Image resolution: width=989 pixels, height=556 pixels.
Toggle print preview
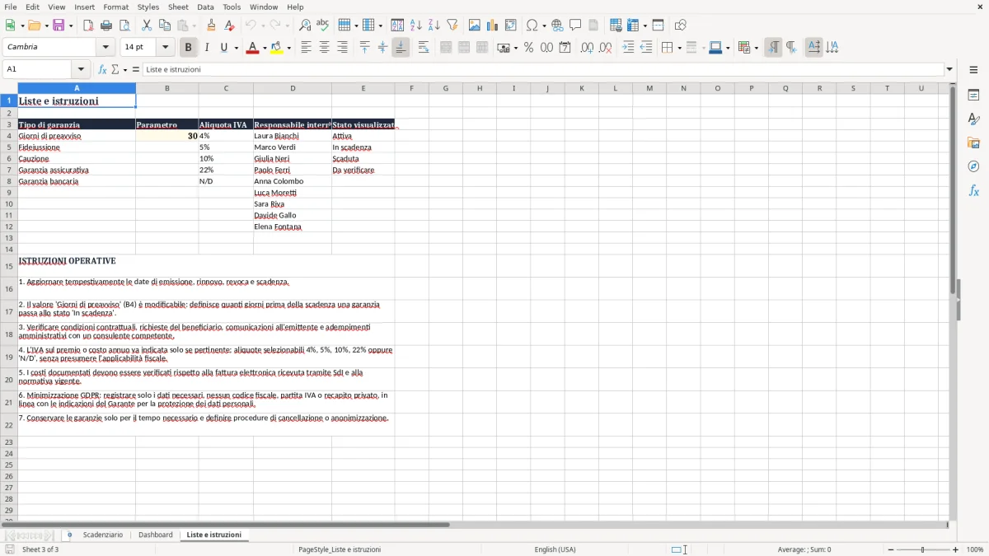click(x=124, y=26)
